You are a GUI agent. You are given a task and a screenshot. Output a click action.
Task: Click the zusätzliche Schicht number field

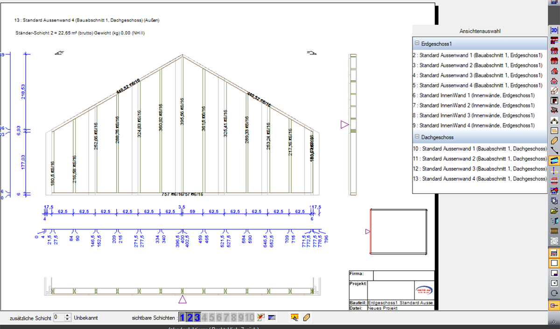tap(59, 318)
